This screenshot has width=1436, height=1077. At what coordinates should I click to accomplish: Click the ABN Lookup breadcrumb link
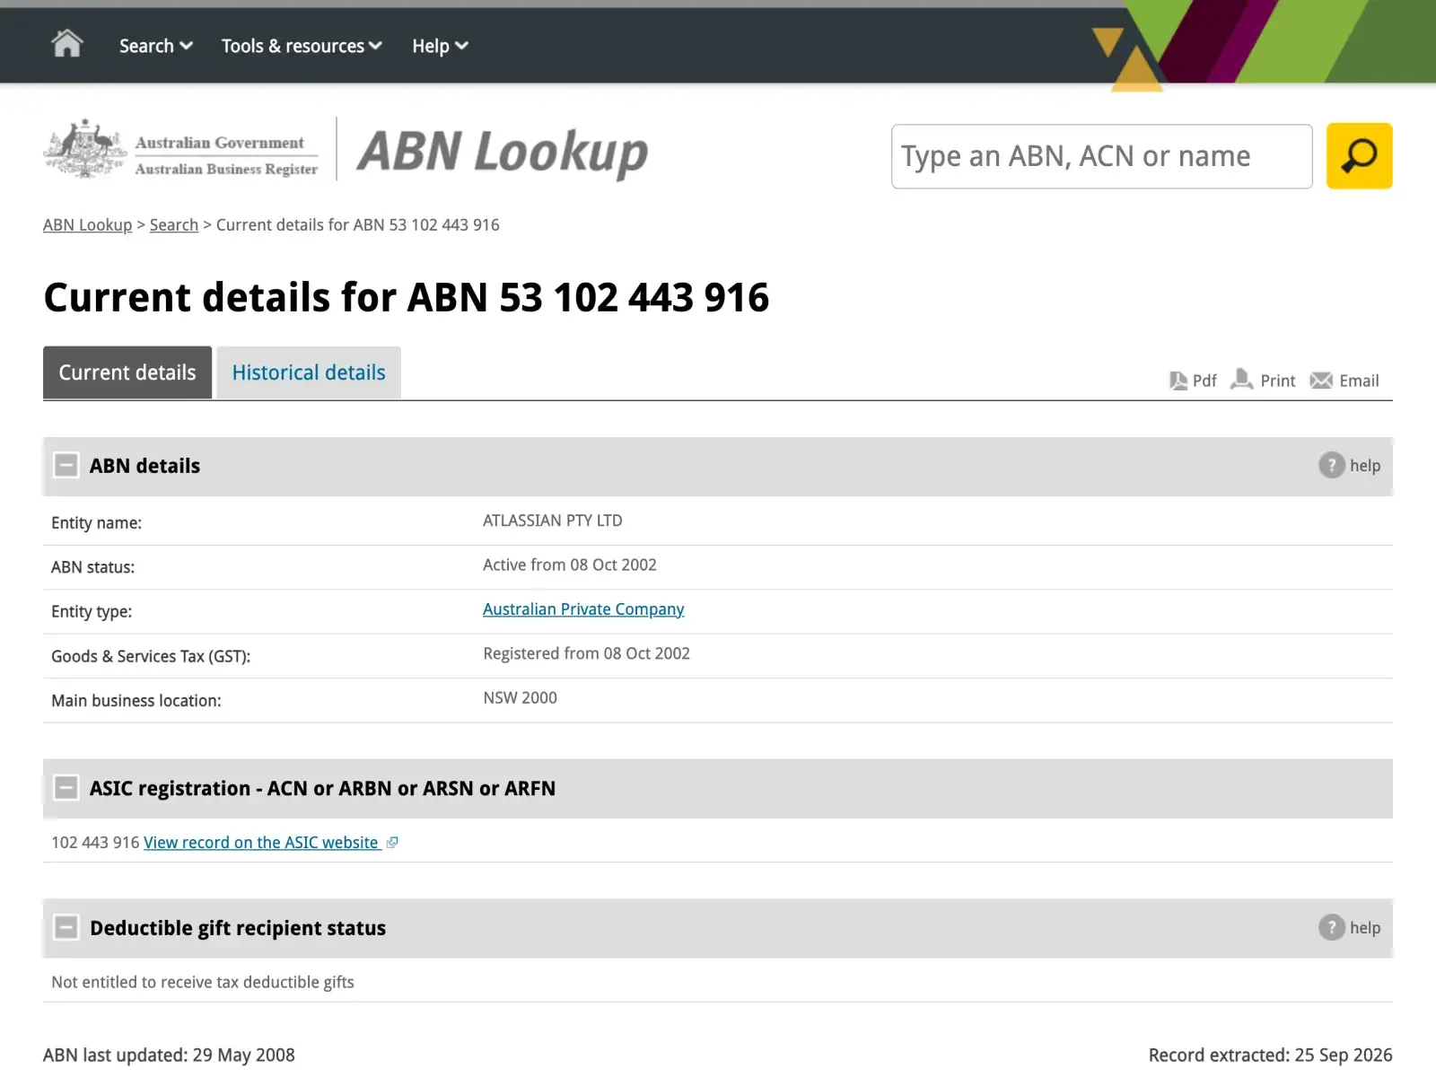[x=87, y=225]
